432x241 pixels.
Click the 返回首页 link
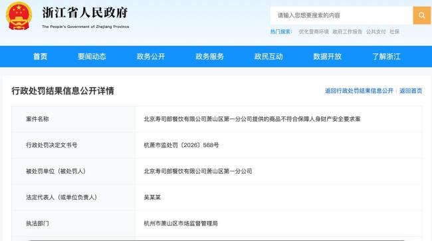coord(411,91)
